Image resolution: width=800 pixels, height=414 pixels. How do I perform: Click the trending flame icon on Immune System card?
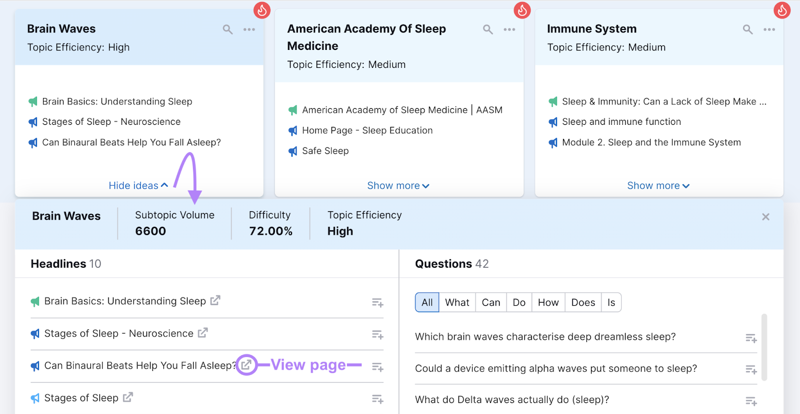point(781,10)
